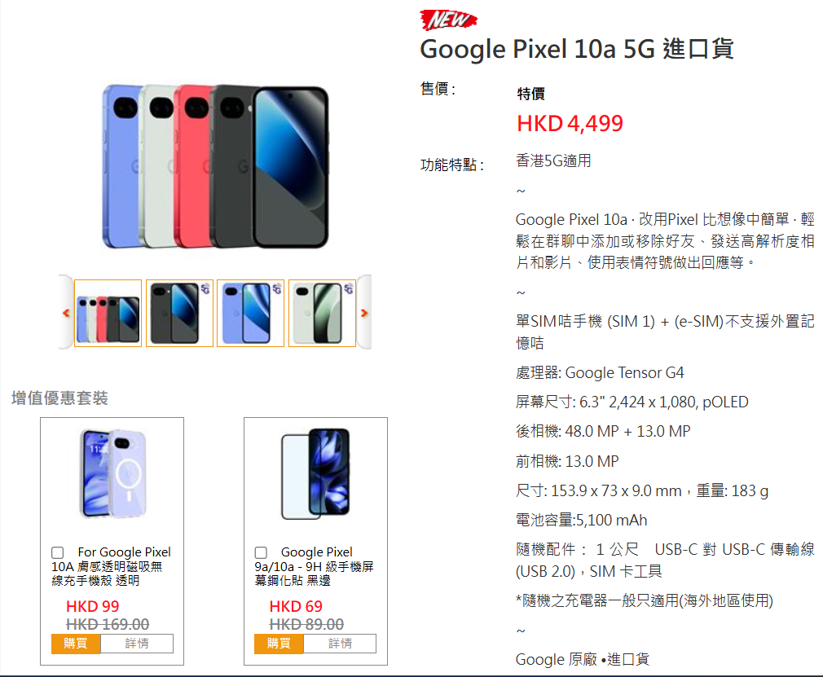Viewport: 823px width, 677px height.
Task: Select the blue Pixel 10a thumbnail
Action: 250,314
